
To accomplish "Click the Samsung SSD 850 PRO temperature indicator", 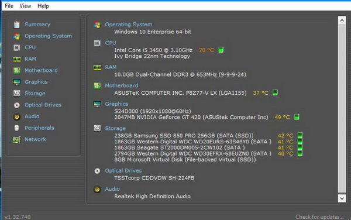I will pos(300,135).
